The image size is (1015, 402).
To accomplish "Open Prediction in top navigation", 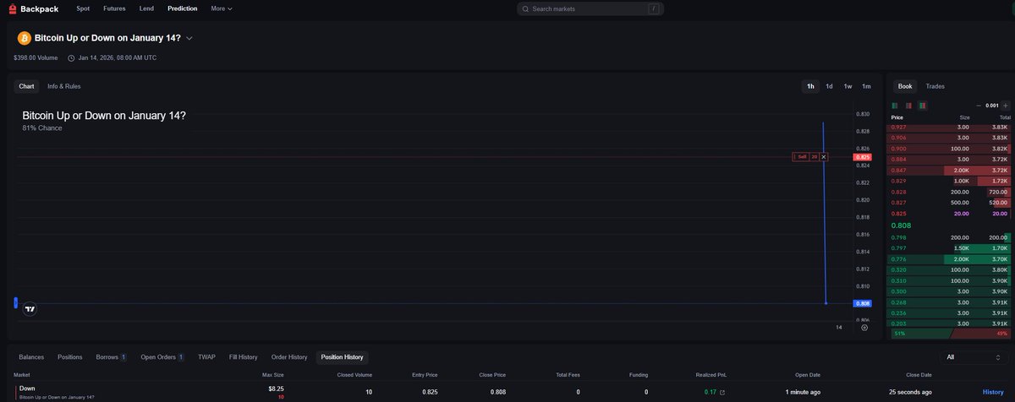I will click(x=183, y=8).
